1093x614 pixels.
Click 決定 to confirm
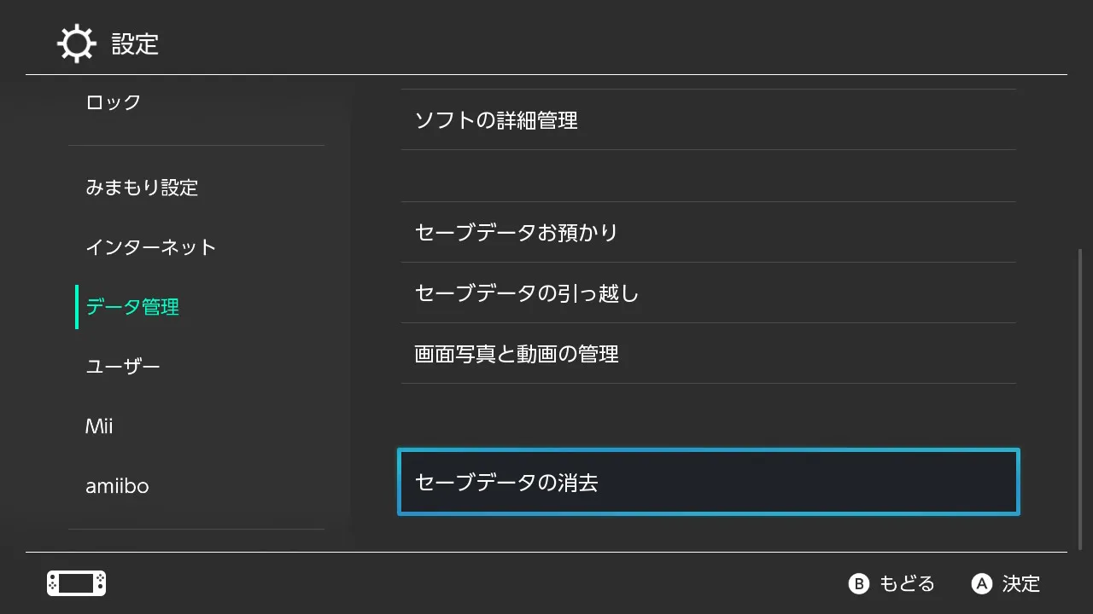tap(1007, 583)
